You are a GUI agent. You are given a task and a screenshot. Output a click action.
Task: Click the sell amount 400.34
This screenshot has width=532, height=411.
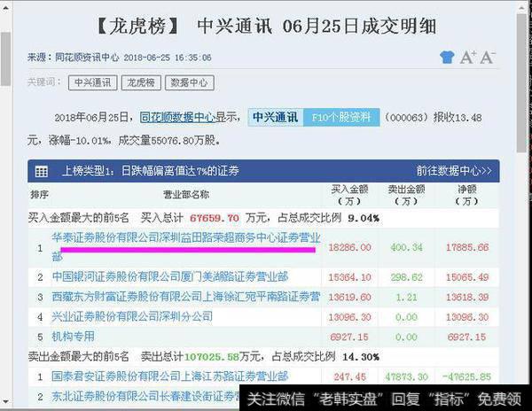pos(406,247)
